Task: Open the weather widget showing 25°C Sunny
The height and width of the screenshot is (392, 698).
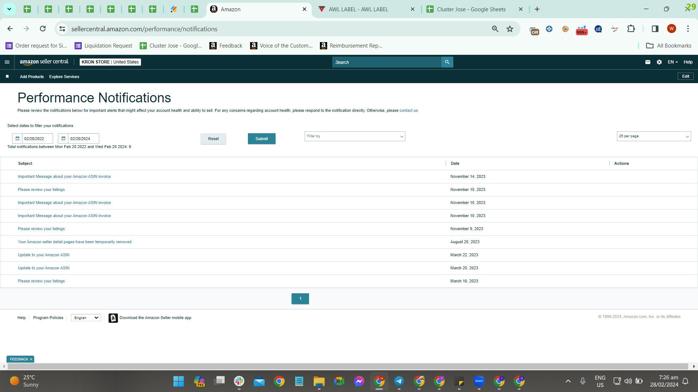Action: 25,381
